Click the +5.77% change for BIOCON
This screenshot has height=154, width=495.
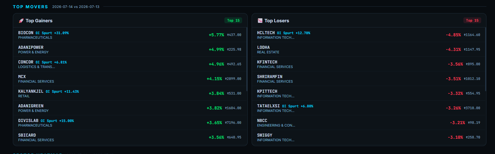(216, 35)
